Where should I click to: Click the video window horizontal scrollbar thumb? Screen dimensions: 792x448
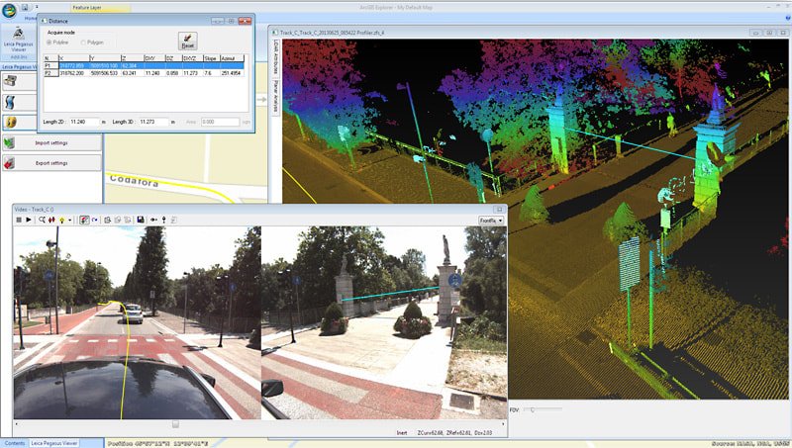(x=175, y=425)
